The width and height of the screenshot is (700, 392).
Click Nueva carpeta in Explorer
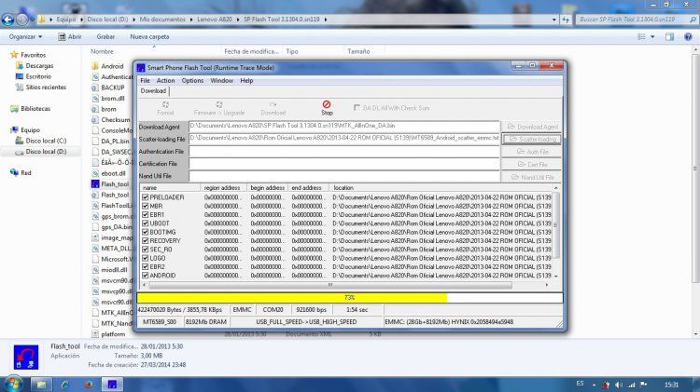(x=149, y=37)
